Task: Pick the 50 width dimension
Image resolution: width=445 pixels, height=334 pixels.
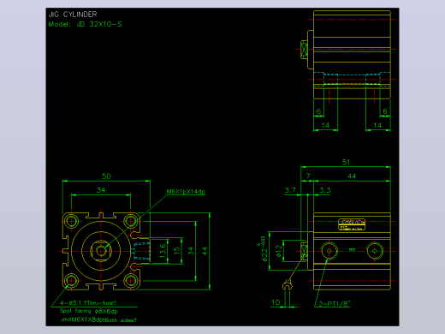Action: 106,176
